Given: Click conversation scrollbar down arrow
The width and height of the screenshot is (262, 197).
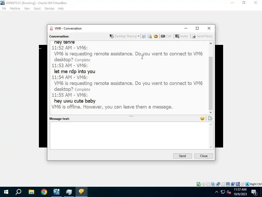Looking at the screenshot, I should [211, 112].
